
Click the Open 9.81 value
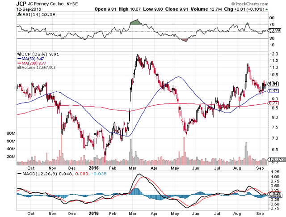105,9
